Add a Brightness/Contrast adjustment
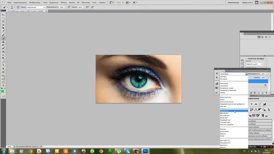The height and width of the screenshot is (154, 274). point(252,104)
